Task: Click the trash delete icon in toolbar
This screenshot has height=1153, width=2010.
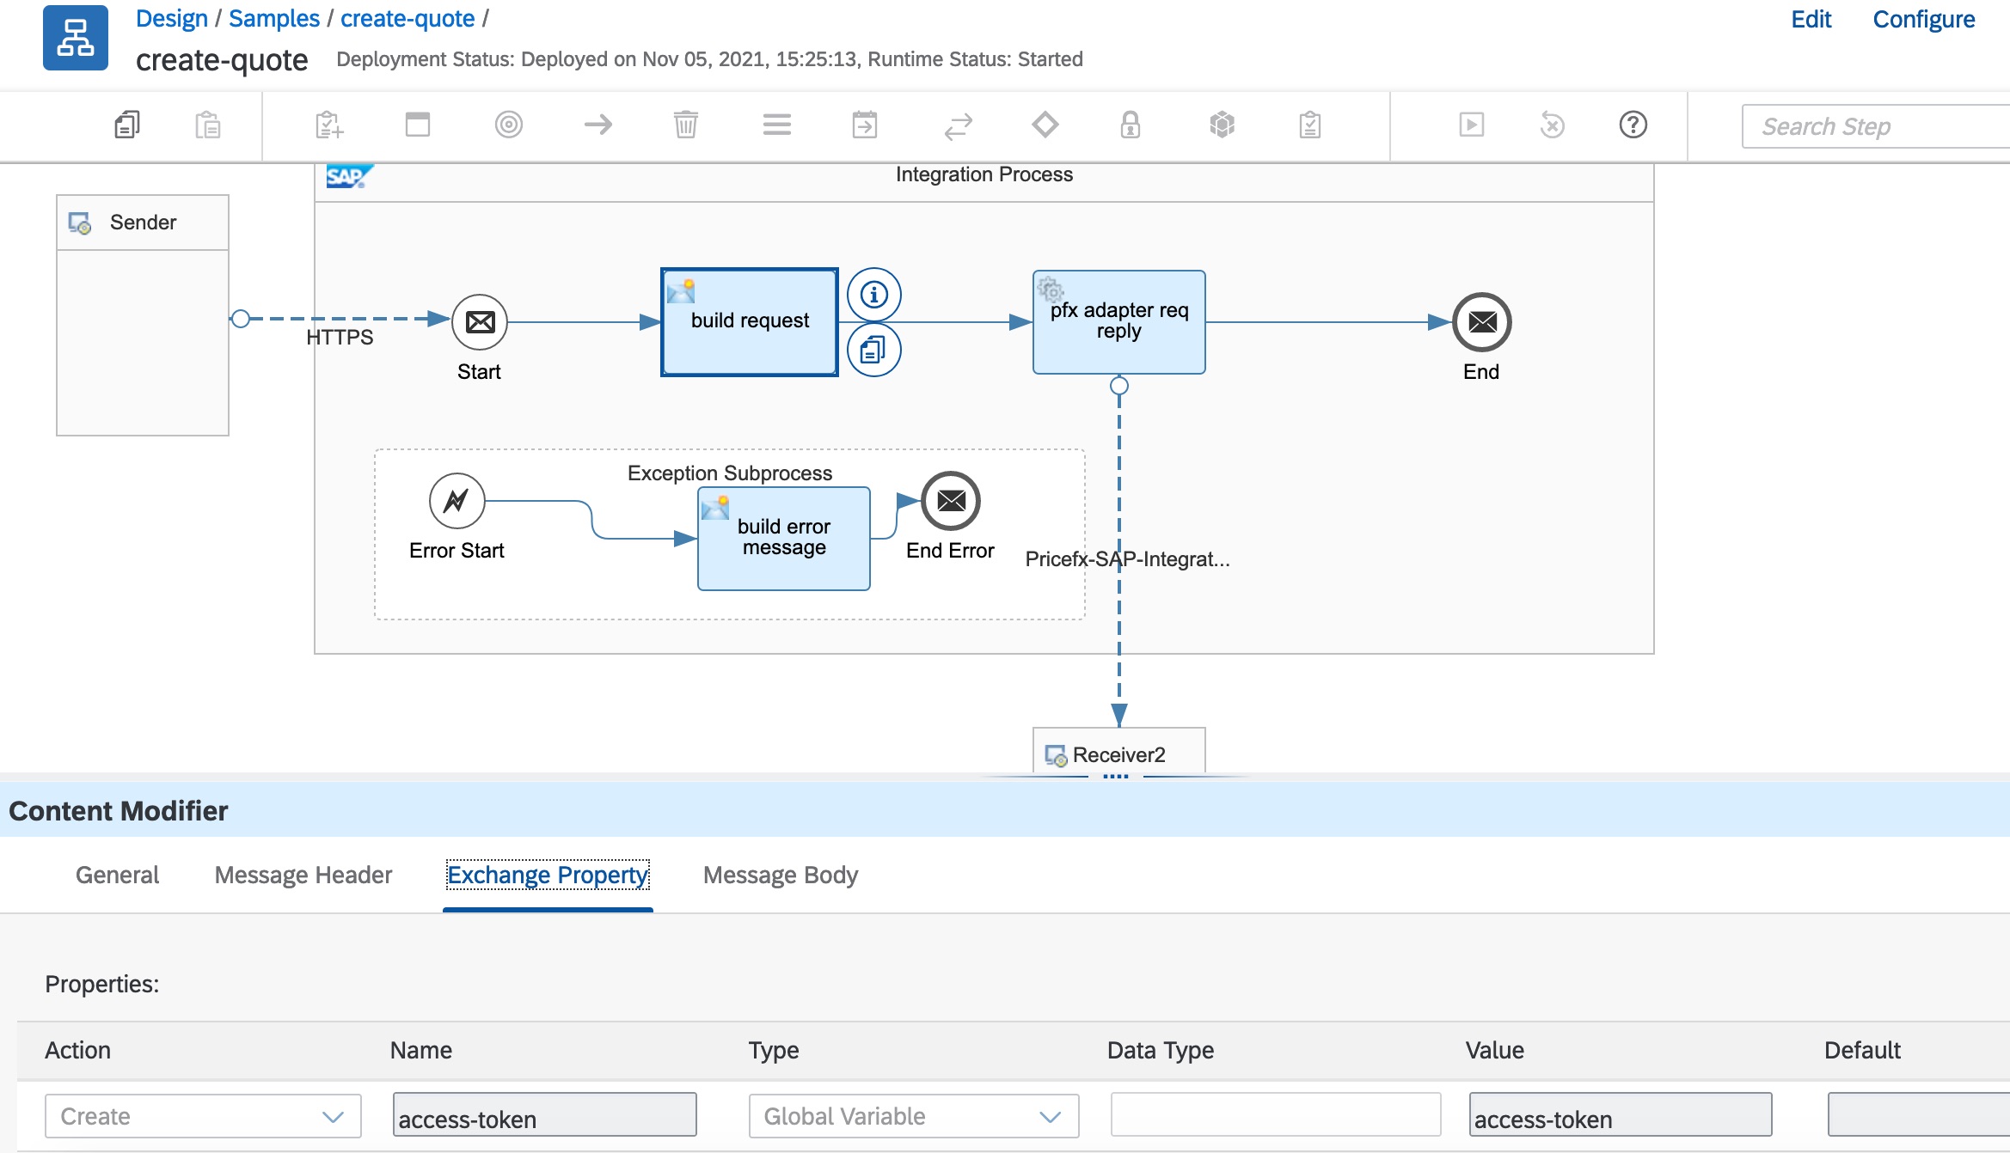Action: tap(685, 125)
